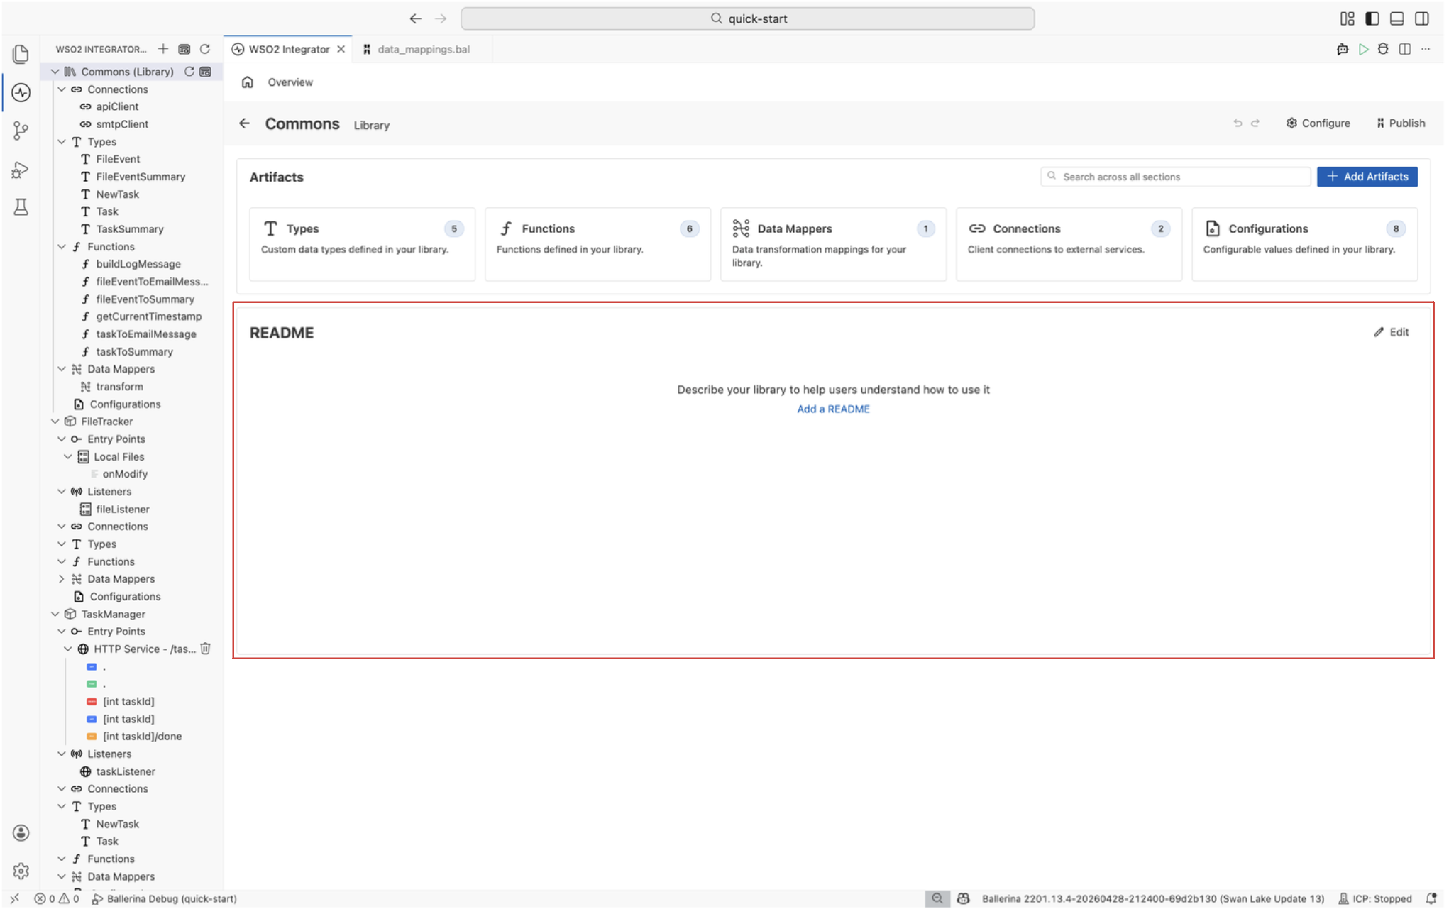Image resolution: width=1449 pixels, height=914 pixels.
Task: Click Ballerina Debug (quick-start) in status bar
Action: 165,899
